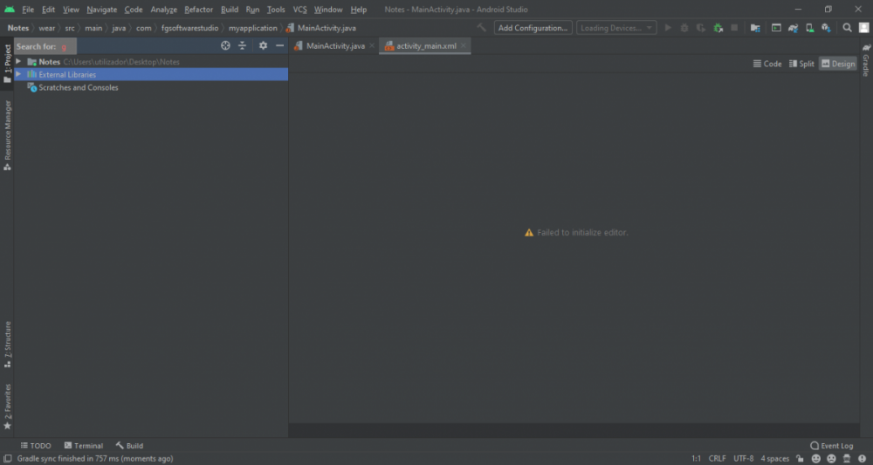This screenshot has height=465, width=873.
Task: Open the Run menu
Action: 253,10
